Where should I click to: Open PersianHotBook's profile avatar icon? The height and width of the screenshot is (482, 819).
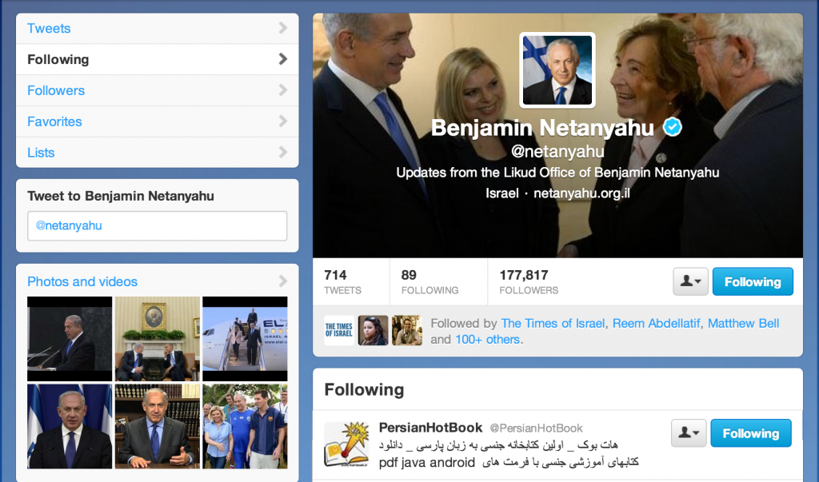pyautogui.click(x=346, y=444)
